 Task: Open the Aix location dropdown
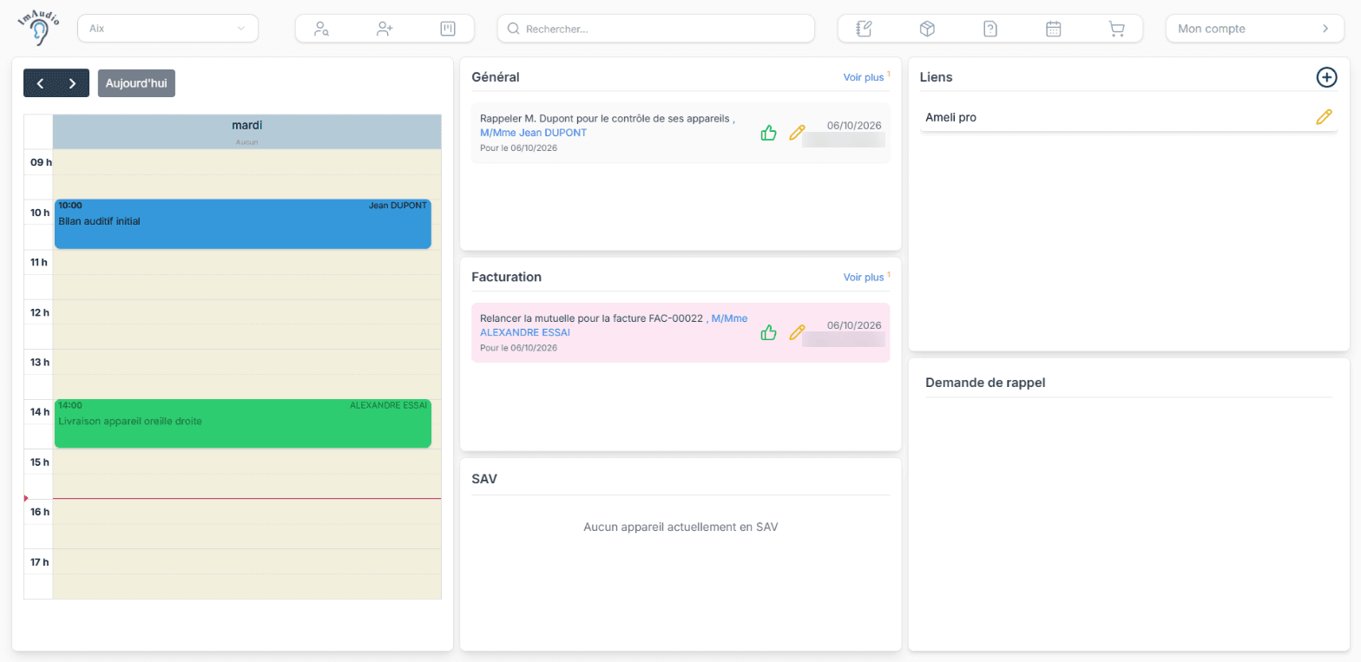(x=168, y=29)
